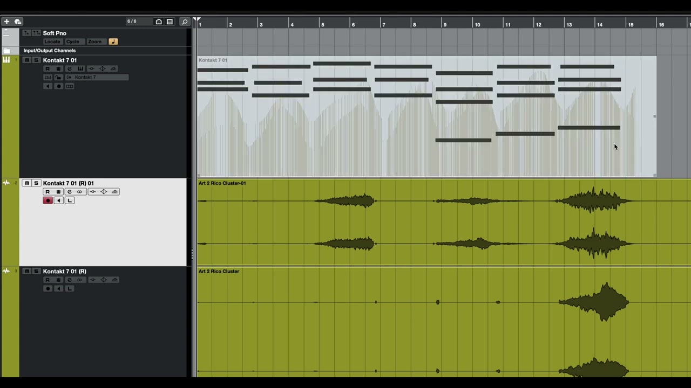
Task: Click bar 9 in the timeline ruler
Action: 445,25
